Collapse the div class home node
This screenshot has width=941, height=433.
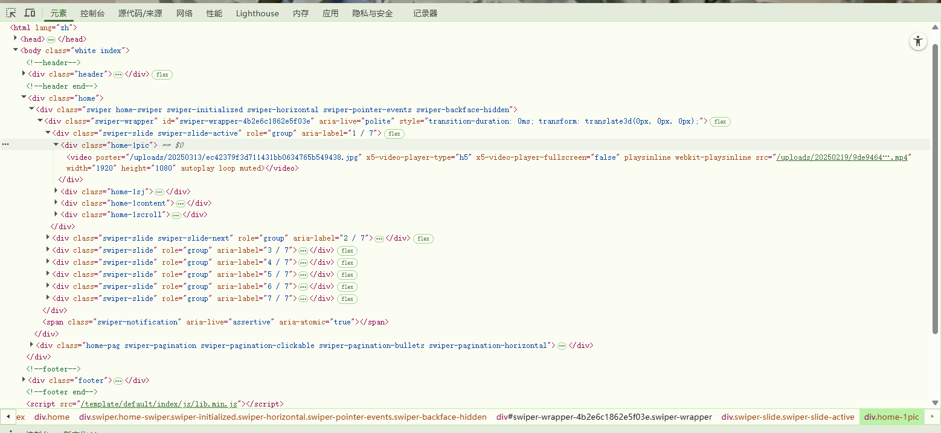(x=24, y=97)
